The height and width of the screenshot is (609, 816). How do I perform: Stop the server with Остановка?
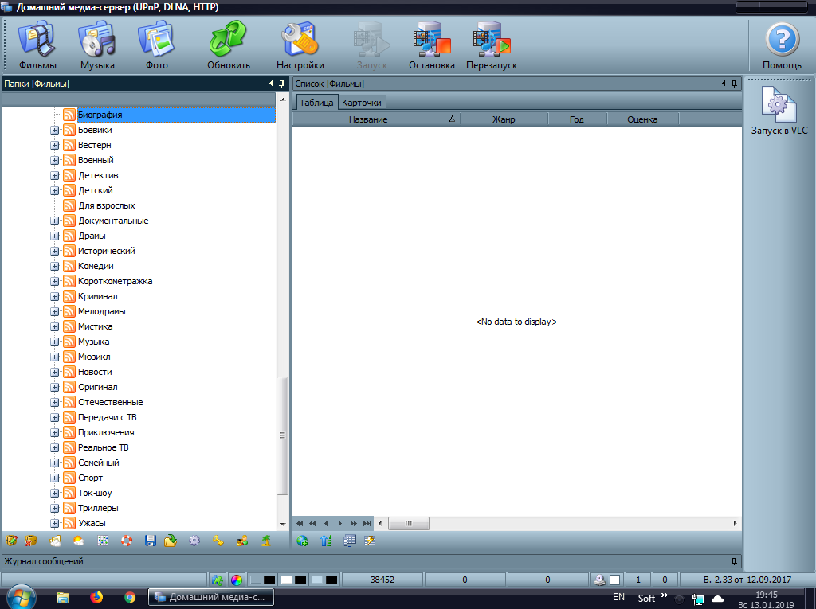431,45
